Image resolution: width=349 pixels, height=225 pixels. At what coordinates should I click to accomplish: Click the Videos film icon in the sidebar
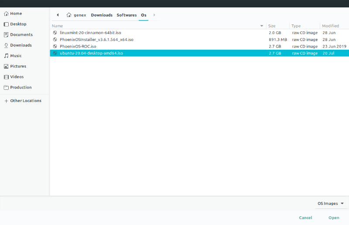click(x=6, y=77)
